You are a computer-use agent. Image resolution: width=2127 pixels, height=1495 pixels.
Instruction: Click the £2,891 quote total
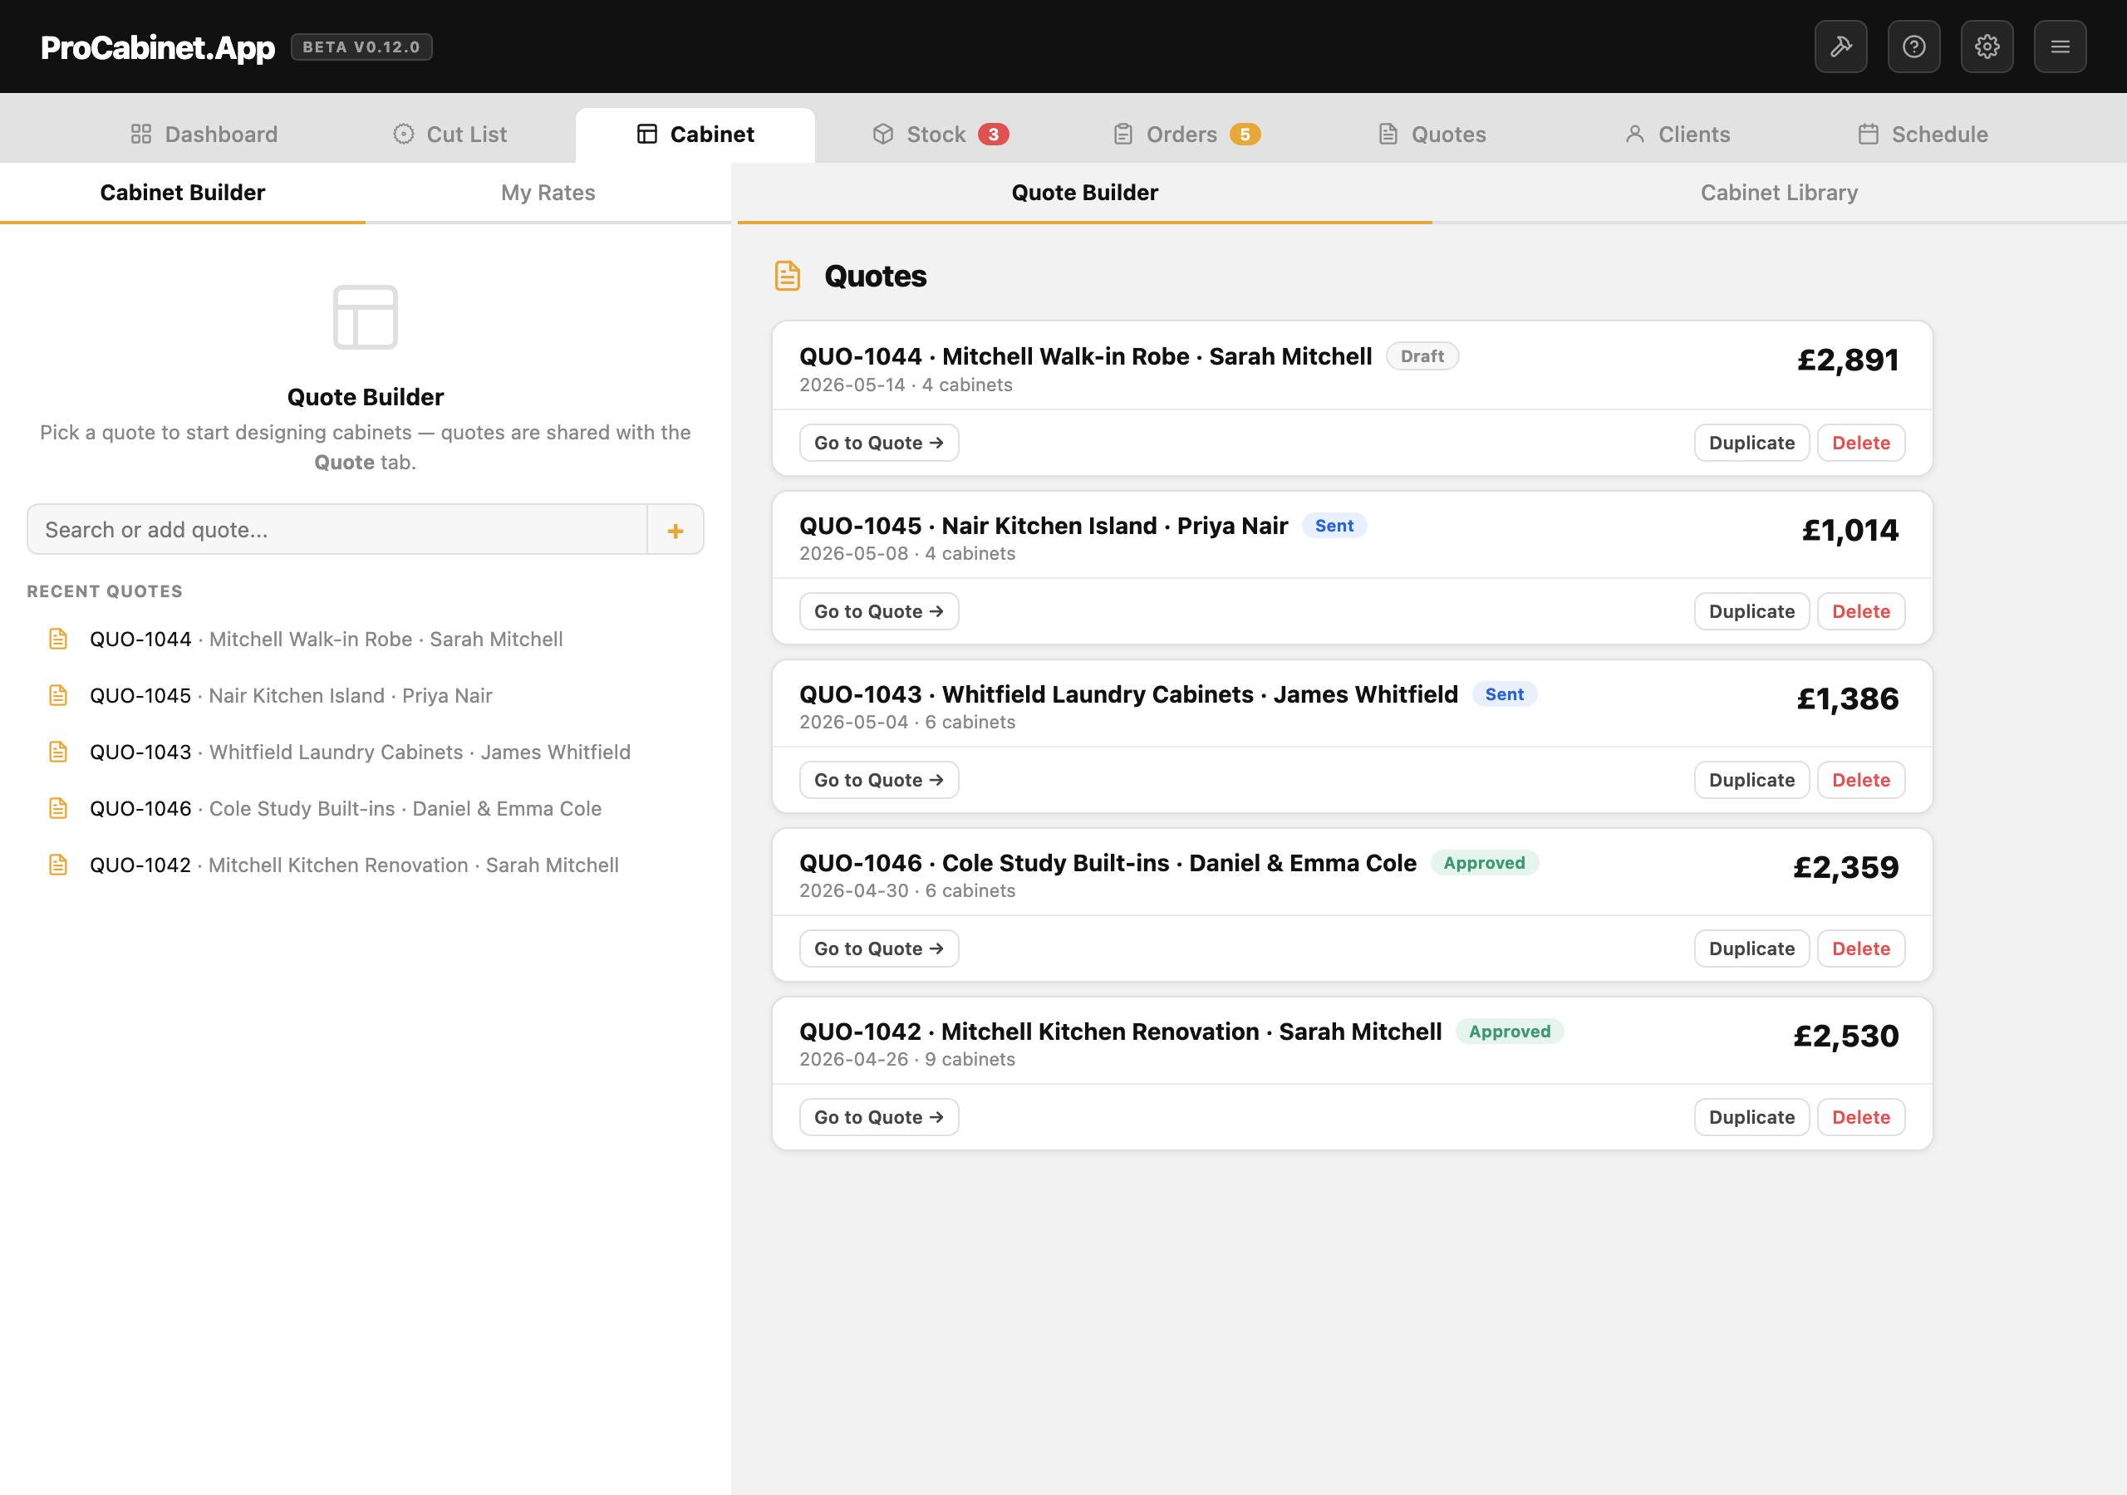click(1847, 360)
